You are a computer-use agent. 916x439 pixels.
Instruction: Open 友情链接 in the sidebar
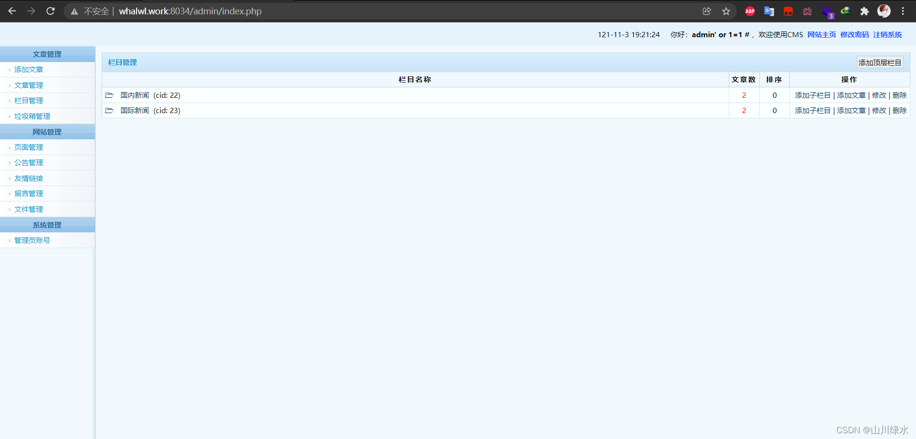click(29, 178)
